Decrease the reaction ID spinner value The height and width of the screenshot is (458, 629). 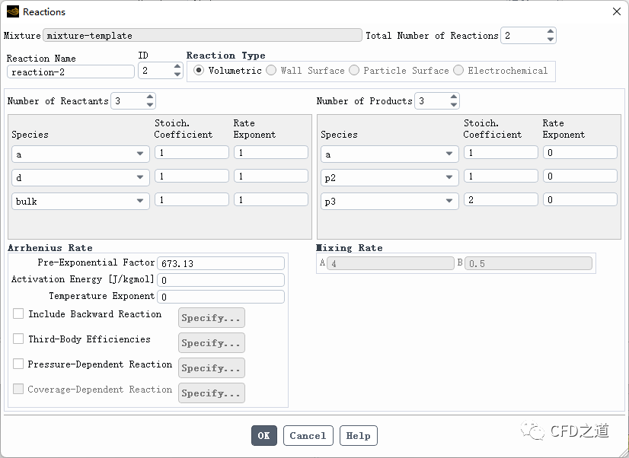click(x=177, y=75)
